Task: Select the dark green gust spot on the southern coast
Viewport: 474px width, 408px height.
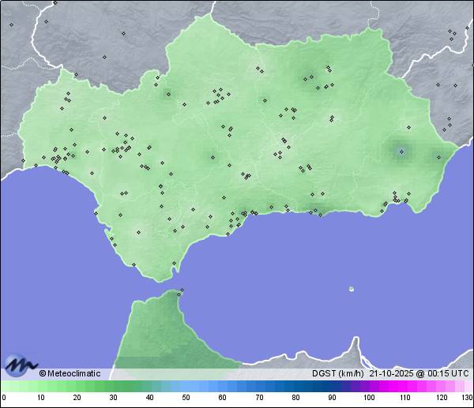Action: 318,210
